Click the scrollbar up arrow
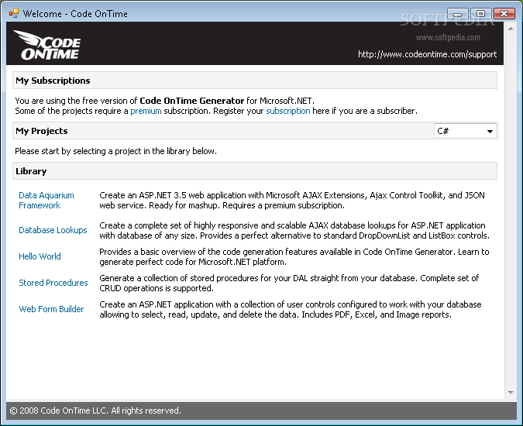 coord(511,29)
